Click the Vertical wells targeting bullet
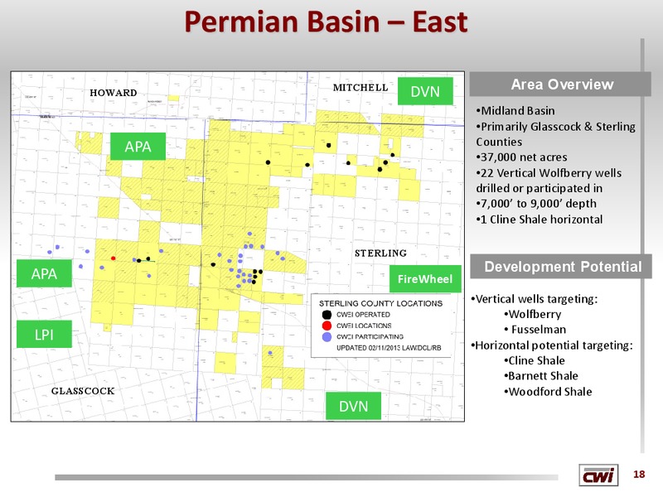663x497 pixels. pos(535,299)
